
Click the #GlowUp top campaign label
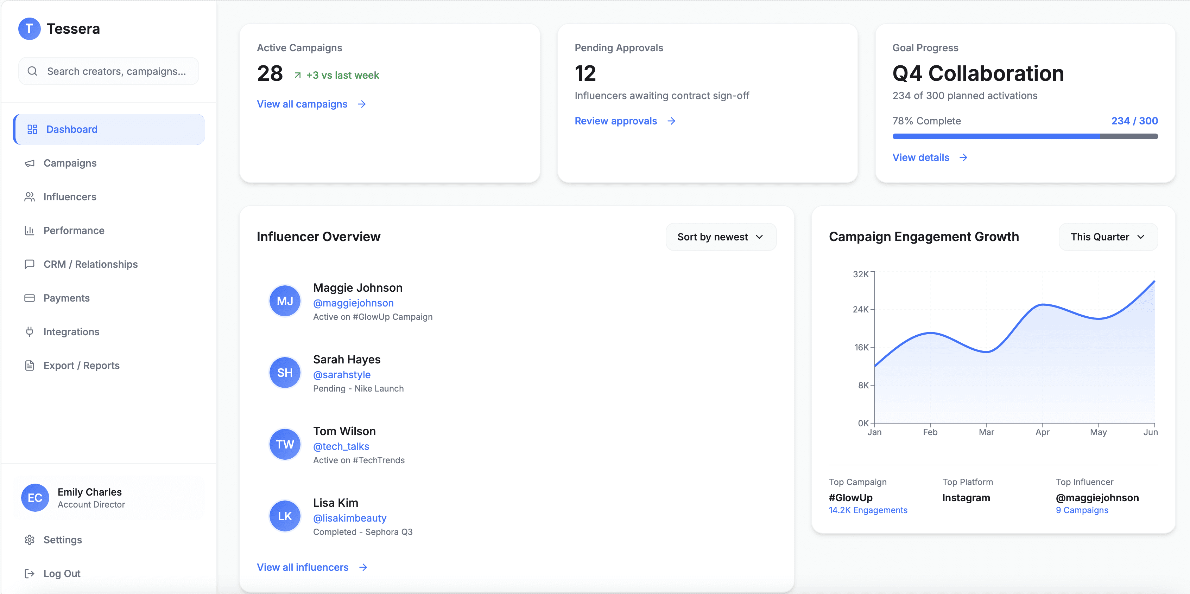click(850, 498)
